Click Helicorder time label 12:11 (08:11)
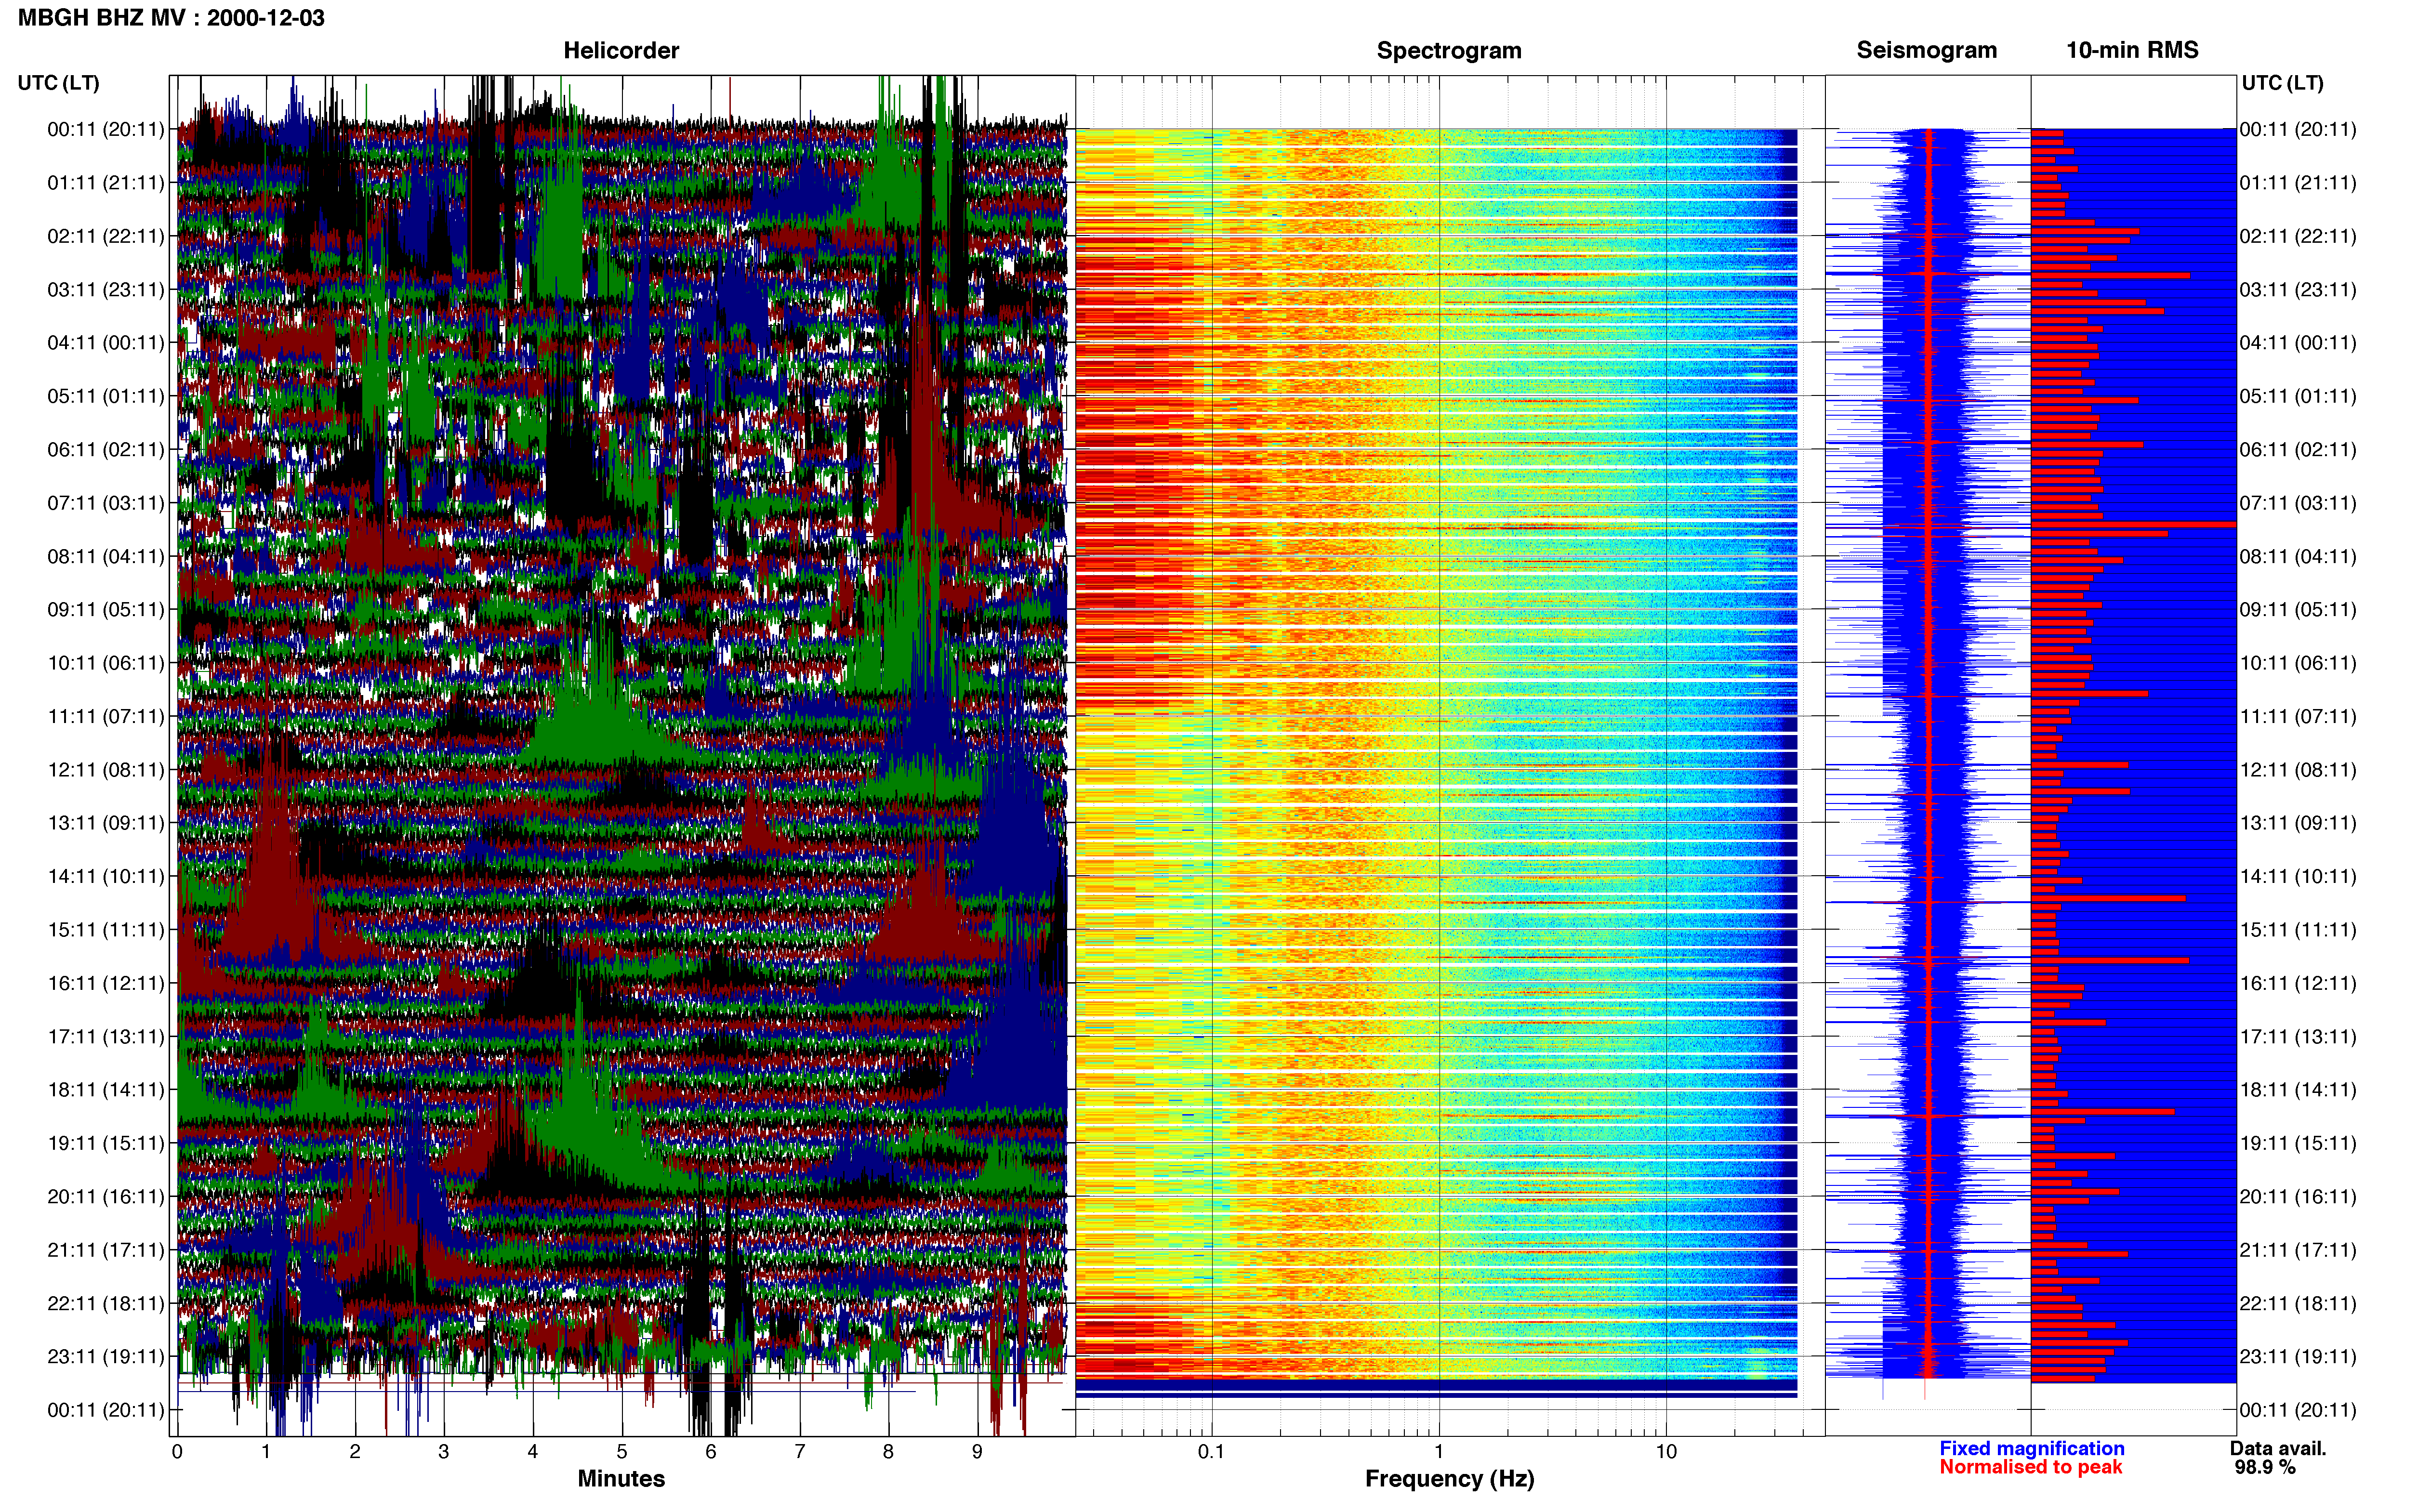This screenshot has height=1512, width=2418. click(106, 770)
